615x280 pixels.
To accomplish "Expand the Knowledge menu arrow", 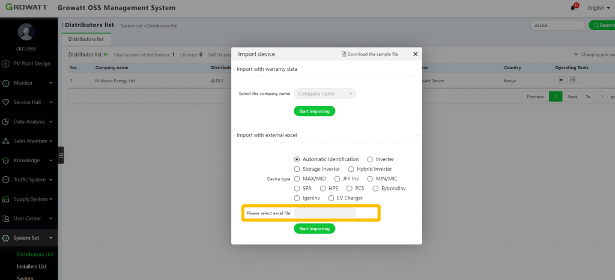I will tap(51, 160).
